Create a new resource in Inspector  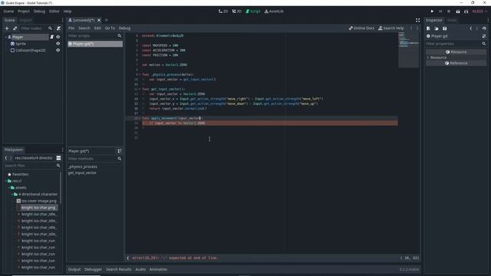[428, 28]
